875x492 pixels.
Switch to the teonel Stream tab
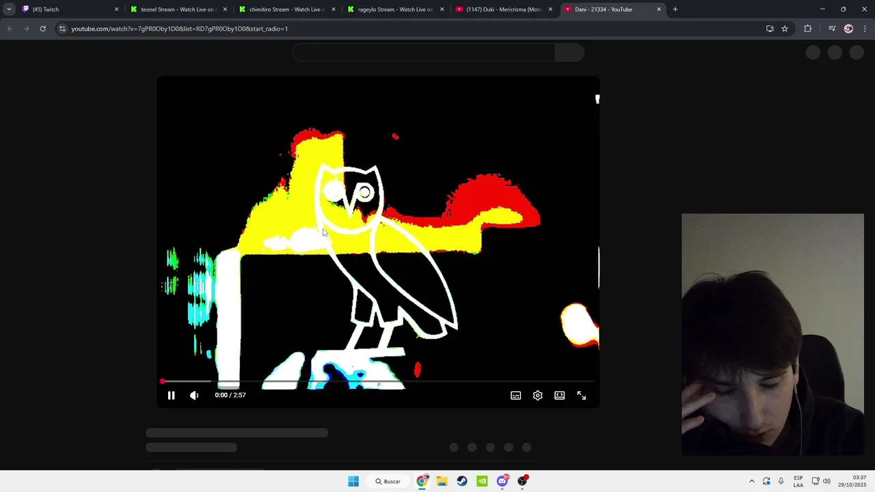176,10
